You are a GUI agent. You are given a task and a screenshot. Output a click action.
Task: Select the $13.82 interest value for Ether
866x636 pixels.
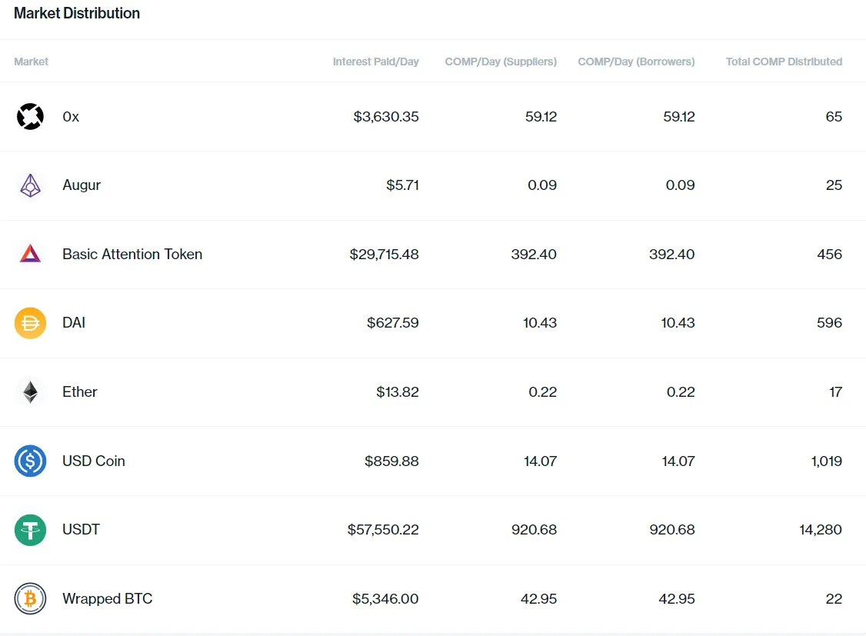398,391
